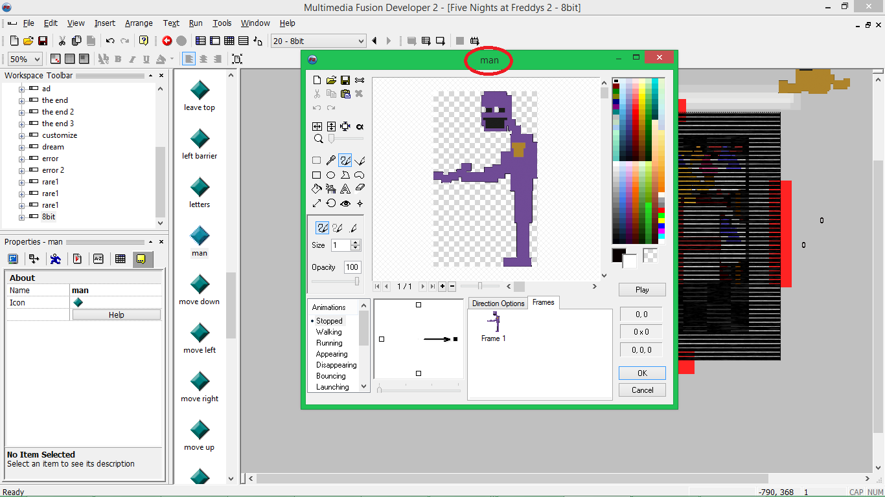Open the Arrange menu
The height and width of the screenshot is (497, 885).
[x=139, y=23]
